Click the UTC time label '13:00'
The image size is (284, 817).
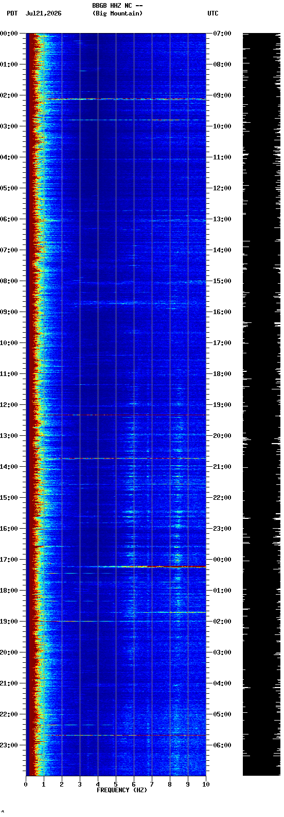tap(222, 219)
